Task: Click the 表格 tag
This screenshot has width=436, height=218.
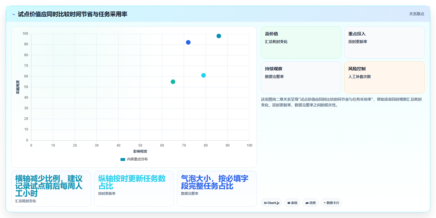Action: 292,203
